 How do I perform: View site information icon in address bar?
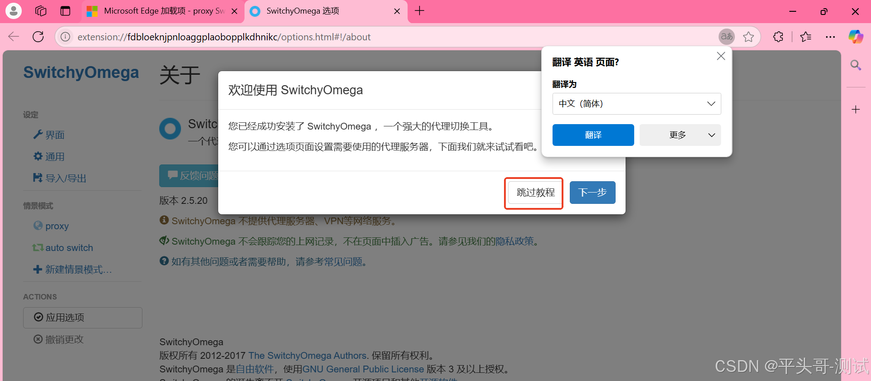(65, 37)
